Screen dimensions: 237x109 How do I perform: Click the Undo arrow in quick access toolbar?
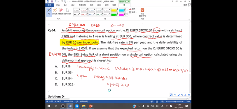pos(56,1)
